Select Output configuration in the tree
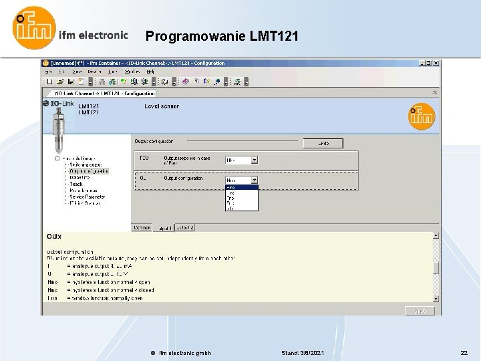The height and width of the screenshot is (361, 481). pyautogui.click(x=89, y=171)
